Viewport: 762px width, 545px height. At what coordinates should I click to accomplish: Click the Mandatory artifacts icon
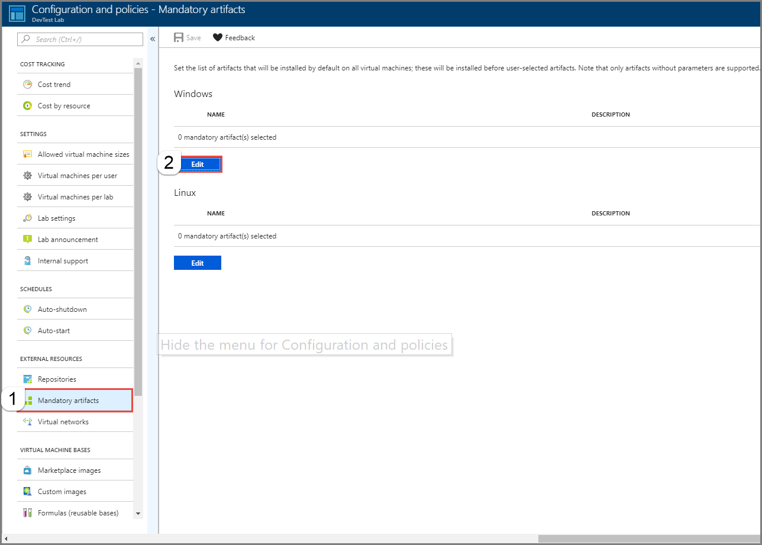pos(28,401)
